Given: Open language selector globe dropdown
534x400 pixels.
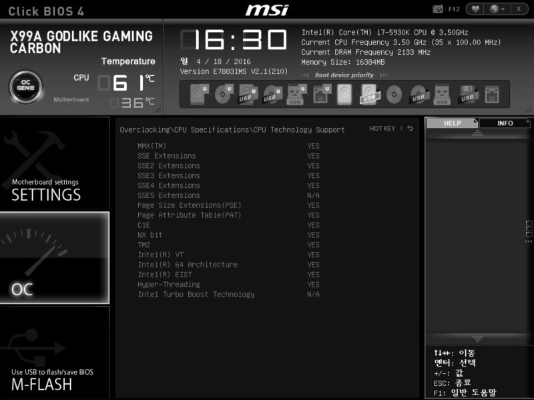Looking at the screenshot, I should 497,9.
